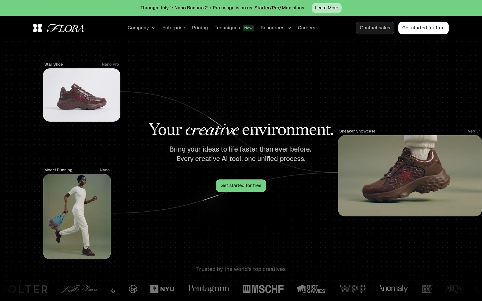Click Learn More in the green banner
482x301 pixels.
(326, 8)
